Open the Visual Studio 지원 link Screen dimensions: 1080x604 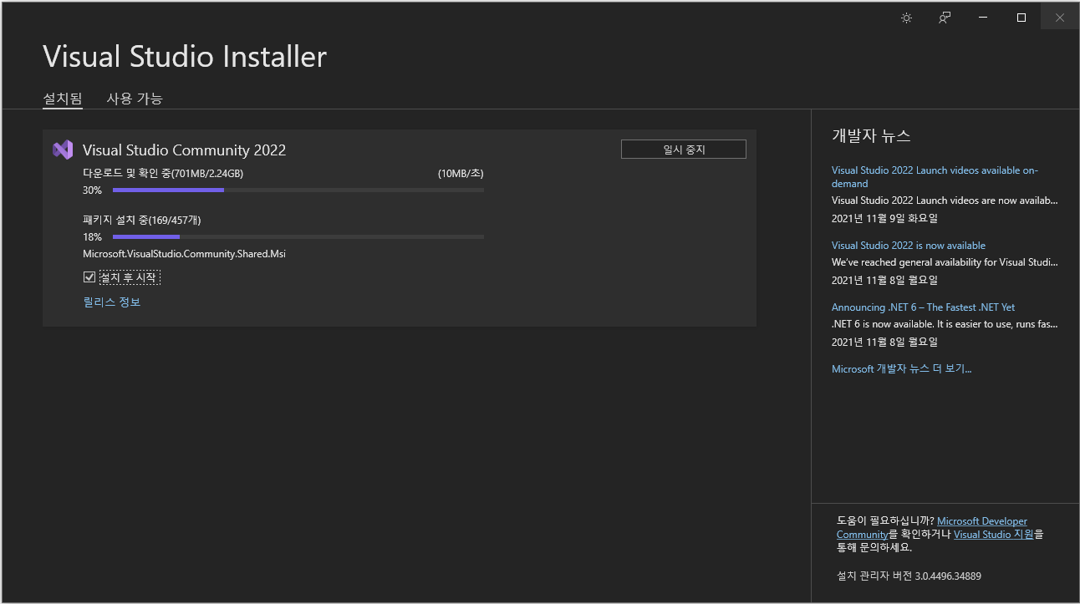point(994,535)
